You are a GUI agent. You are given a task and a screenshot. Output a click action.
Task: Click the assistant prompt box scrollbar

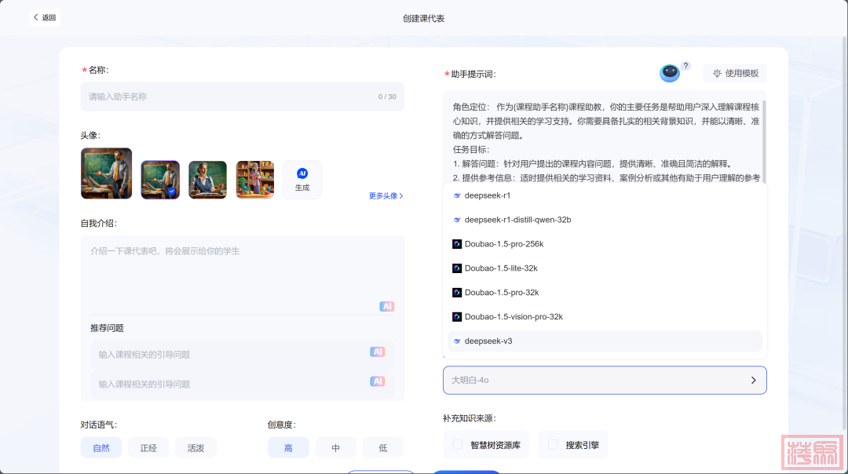(x=764, y=140)
